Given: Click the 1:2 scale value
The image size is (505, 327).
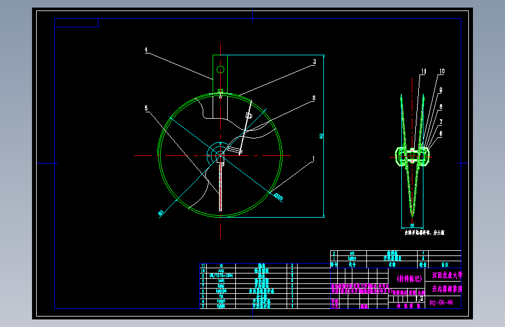Looking at the screenshot, I should coord(421,299).
